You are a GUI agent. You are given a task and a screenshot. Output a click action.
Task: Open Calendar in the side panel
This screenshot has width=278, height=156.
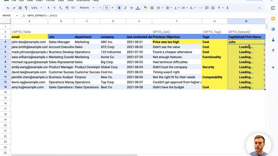pyautogui.click(x=273, y=8)
